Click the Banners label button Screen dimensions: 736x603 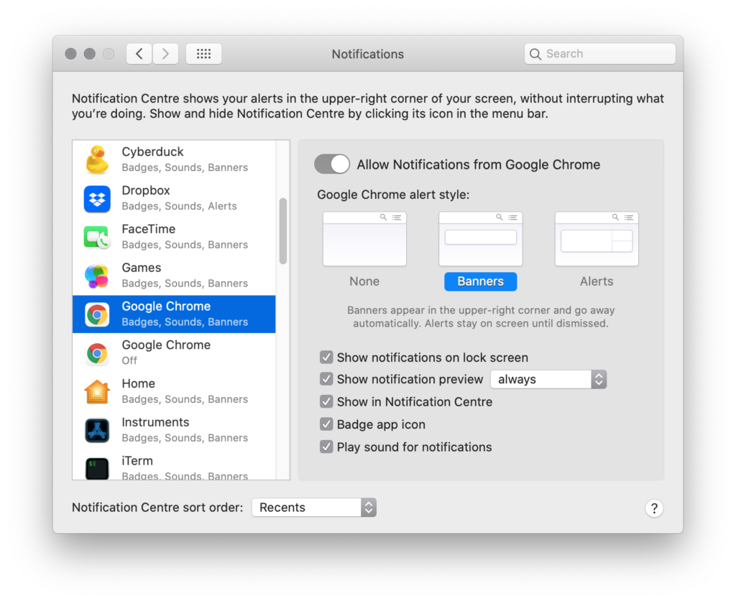pyautogui.click(x=480, y=281)
